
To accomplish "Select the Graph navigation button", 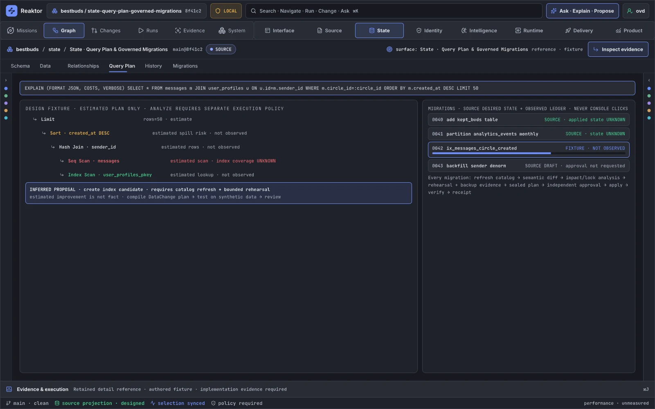I will point(64,31).
